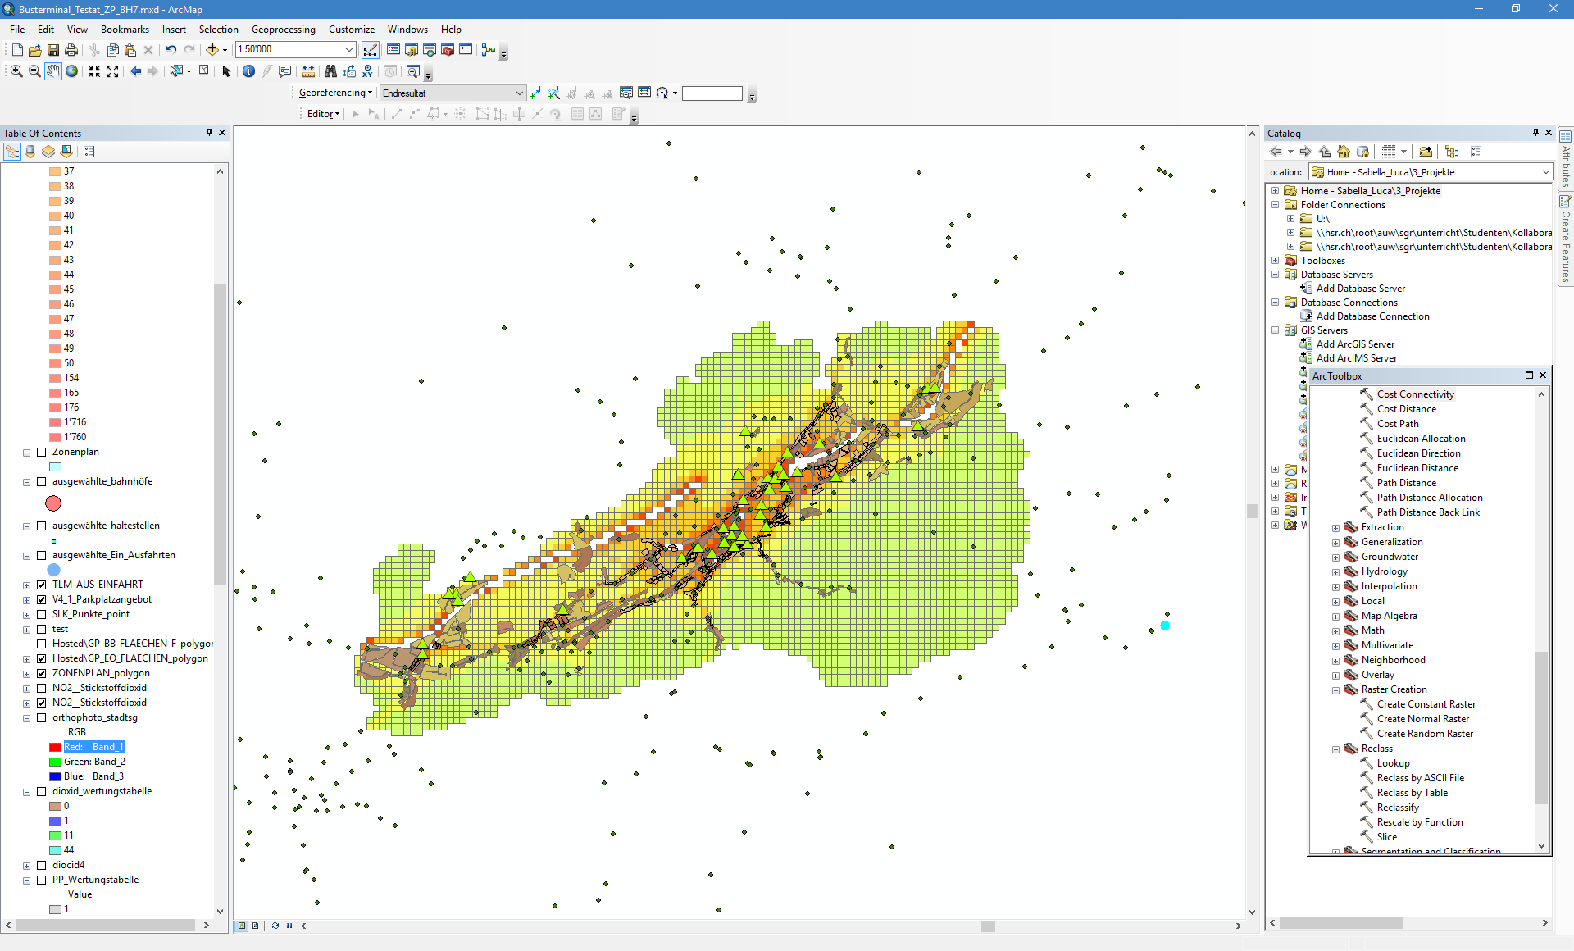This screenshot has height=951, width=1574.
Task: Uncheck the TLM_AUS_EINFAHRT layer
Action: pyautogui.click(x=42, y=585)
